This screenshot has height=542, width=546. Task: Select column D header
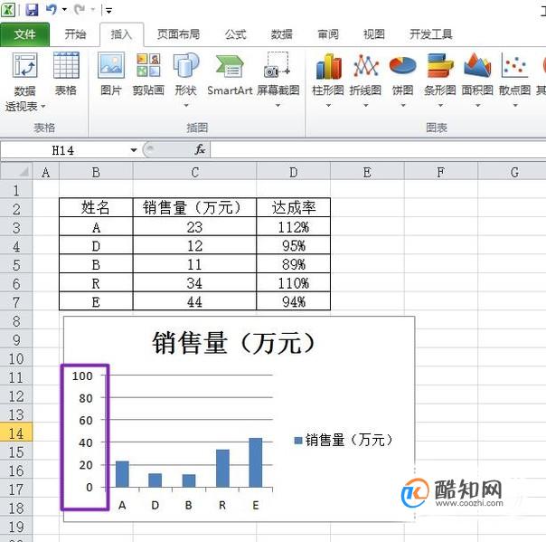(294, 172)
